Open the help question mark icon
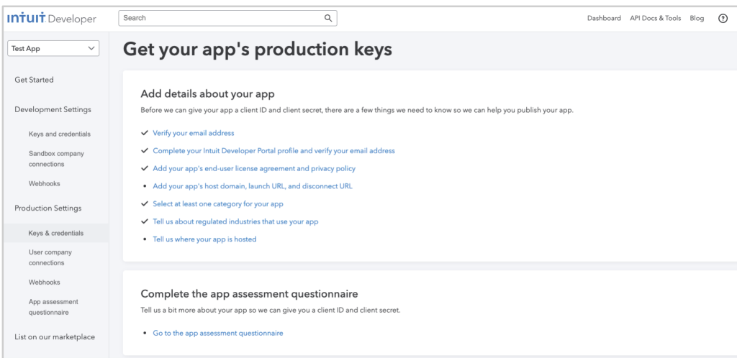The height and width of the screenshot is (358, 737). 723,18
